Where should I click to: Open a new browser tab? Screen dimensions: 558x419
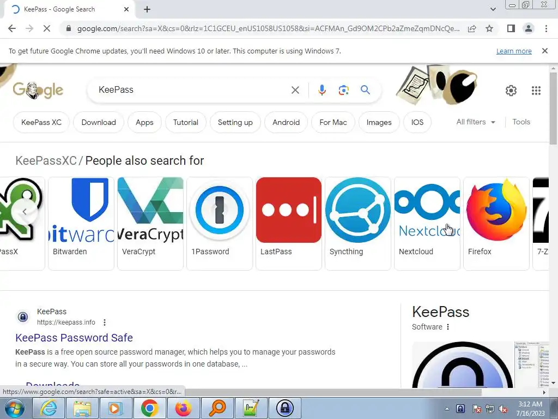(x=147, y=9)
